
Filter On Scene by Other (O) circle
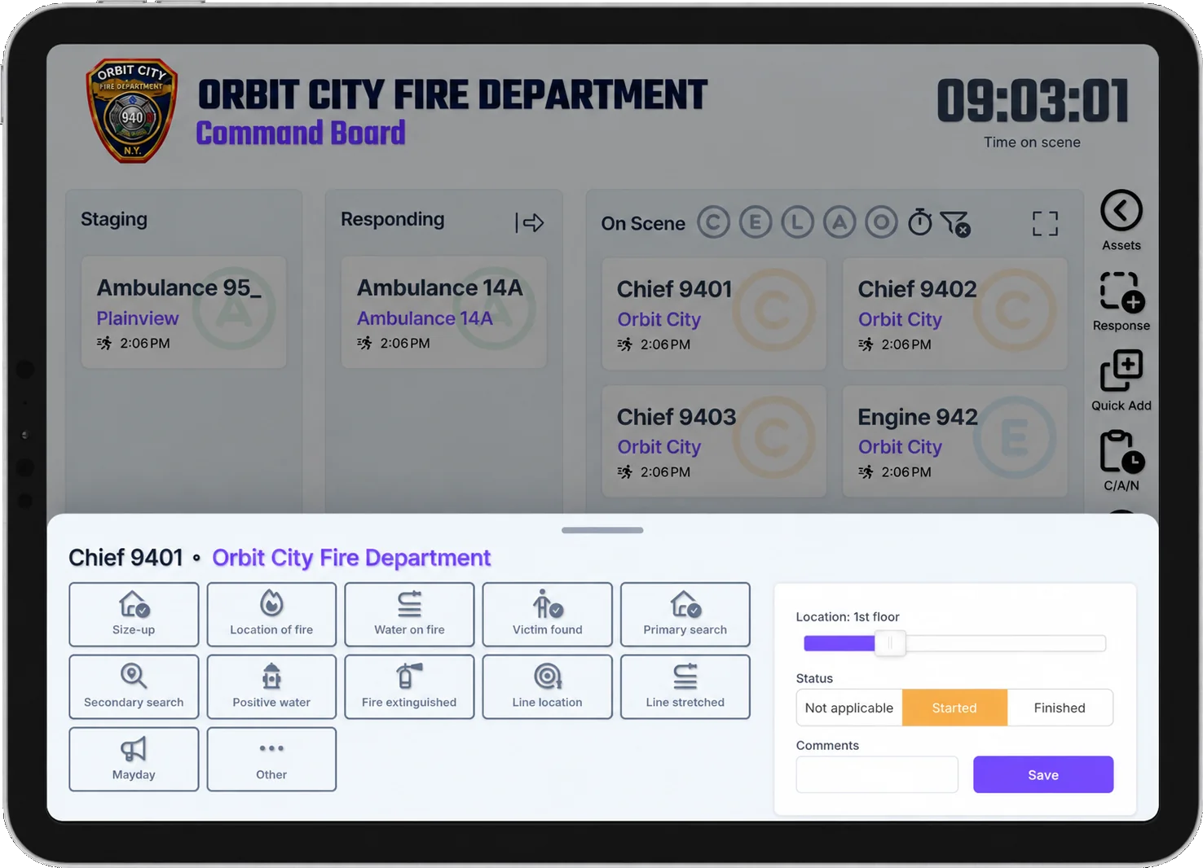pos(881,222)
